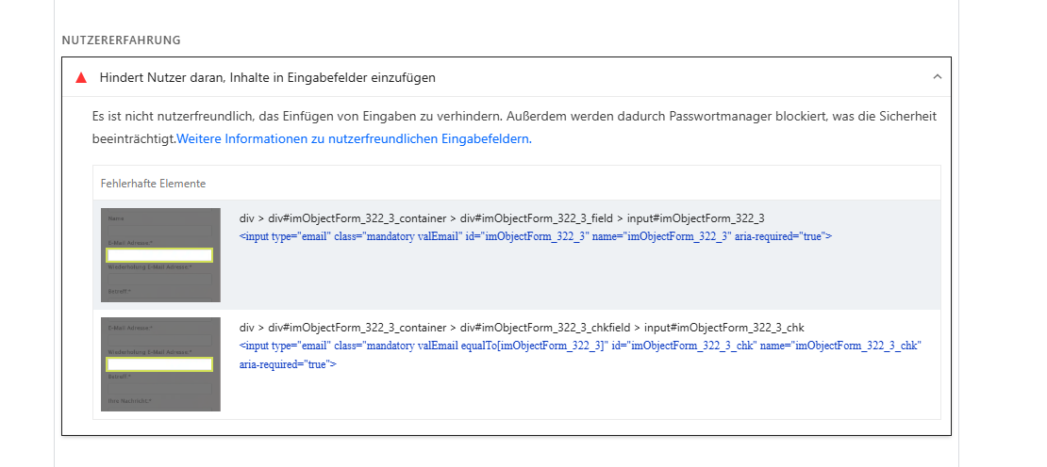Image resolution: width=1047 pixels, height=467 pixels.
Task: Click the audit title 'Hindert Nutzer daran, Inhalte…'
Action: (267, 78)
